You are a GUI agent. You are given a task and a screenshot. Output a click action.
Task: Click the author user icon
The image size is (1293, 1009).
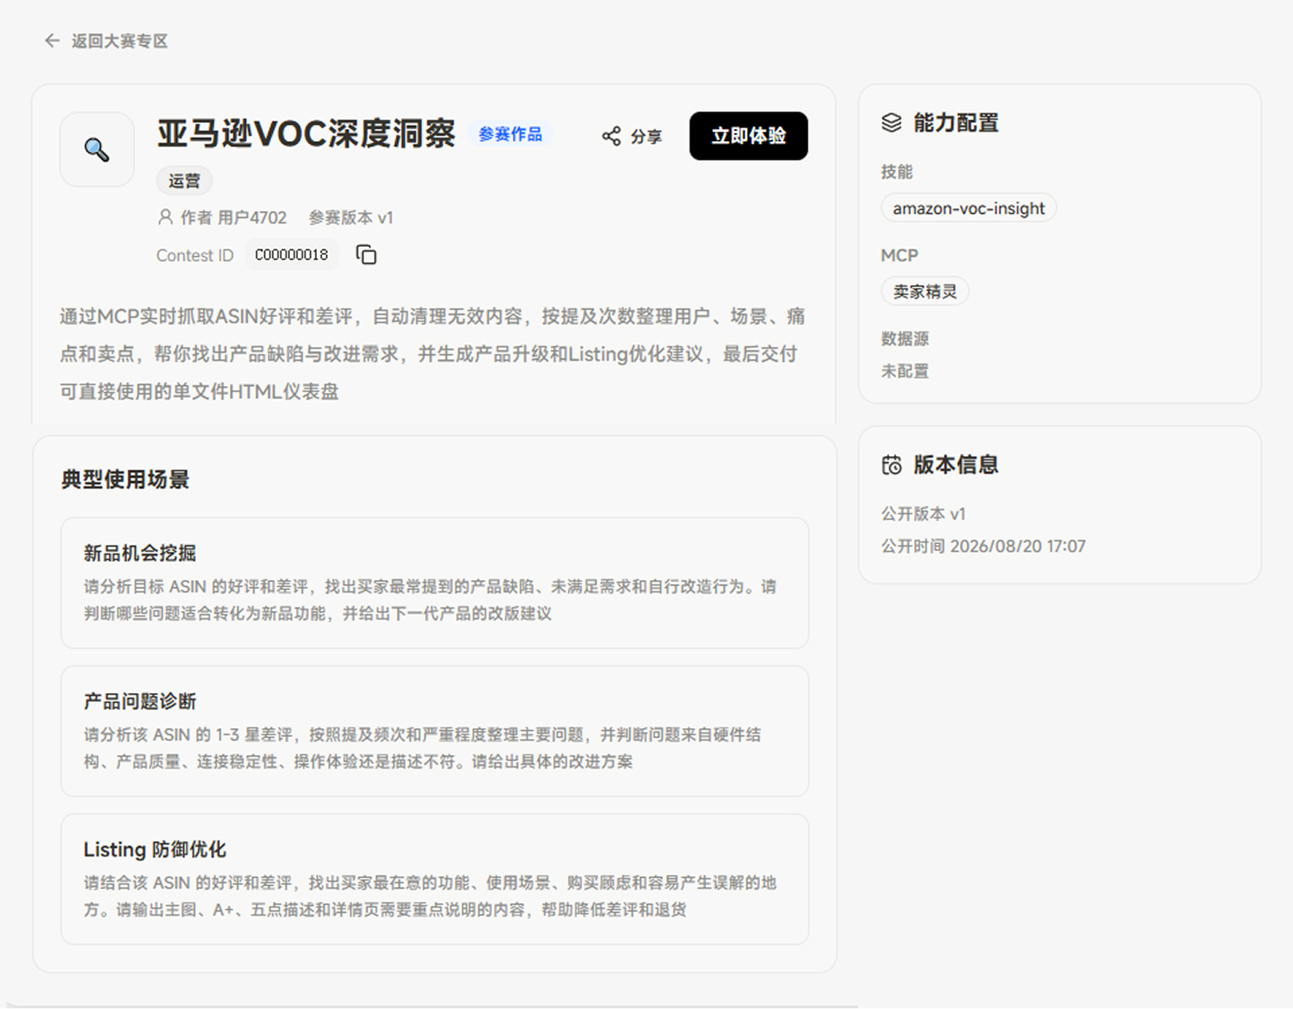click(x=165, y=217)
